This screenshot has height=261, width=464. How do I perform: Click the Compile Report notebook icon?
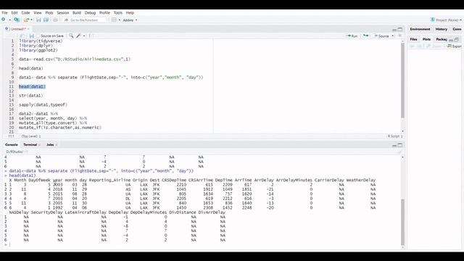click(90, 36)
